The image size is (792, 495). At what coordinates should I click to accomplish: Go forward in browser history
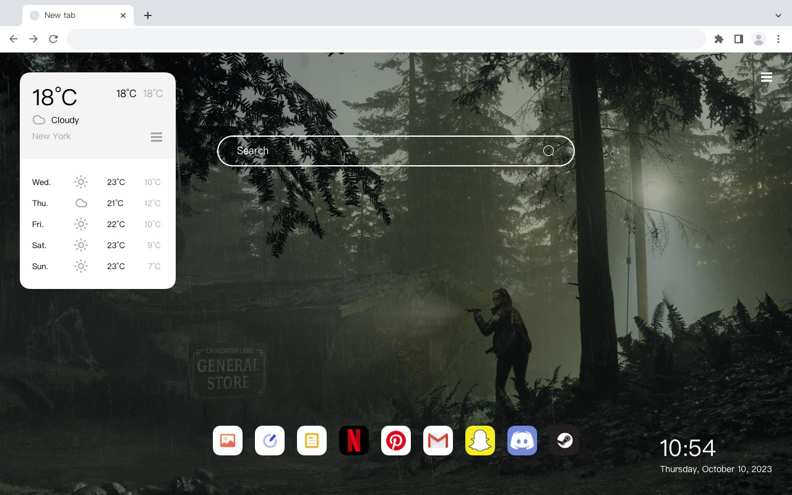click(33, 39)
